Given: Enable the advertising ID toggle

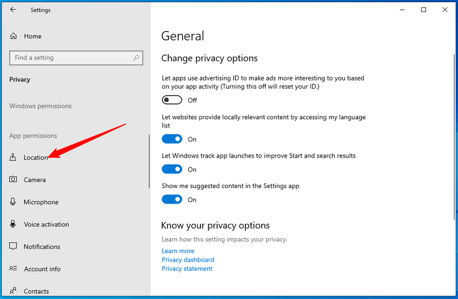Looking at the screenshot, I should 172,100.
